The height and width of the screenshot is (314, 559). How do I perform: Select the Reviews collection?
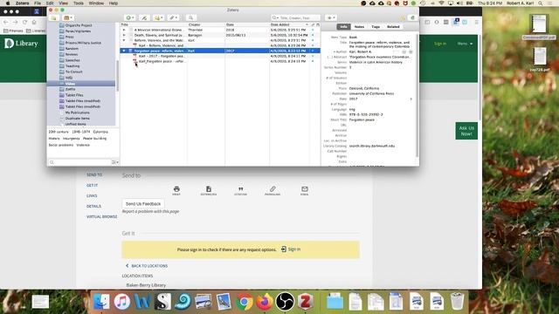[x=72, y=54]
